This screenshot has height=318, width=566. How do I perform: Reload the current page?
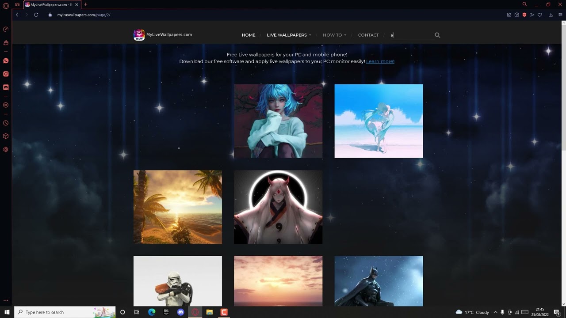click(36, 15)
